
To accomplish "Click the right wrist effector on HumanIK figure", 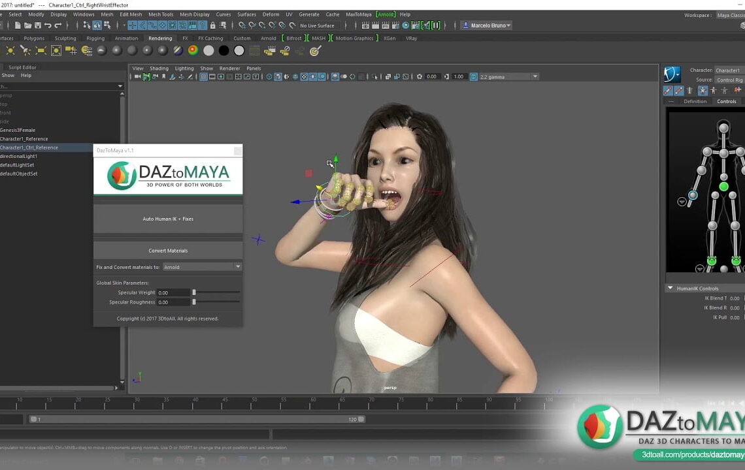I will tap(693, 195).
